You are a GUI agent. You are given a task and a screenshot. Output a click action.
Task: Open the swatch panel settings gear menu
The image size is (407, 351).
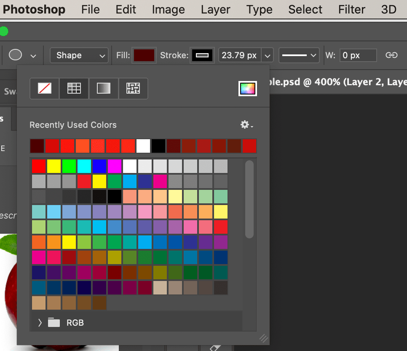point(244,124)
